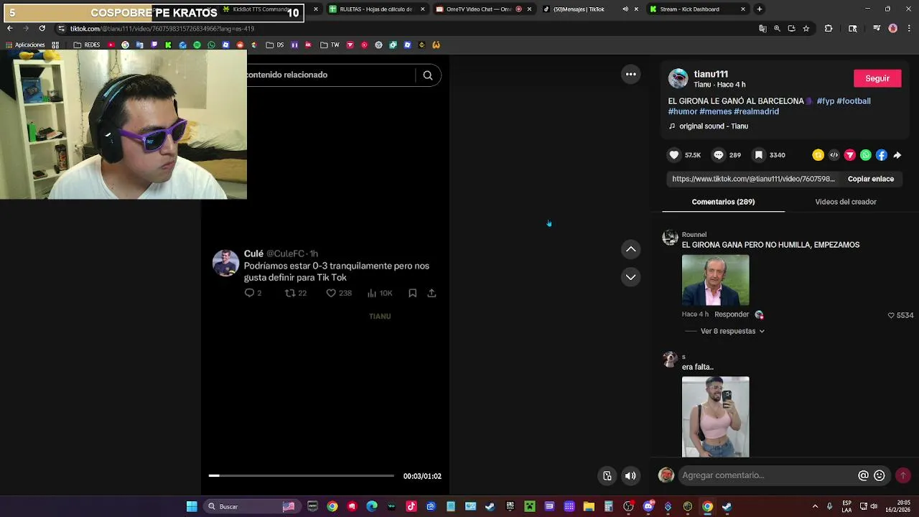Go back in browser history
This screenshot has width=919, height=517.
click(x=9, y=29)
